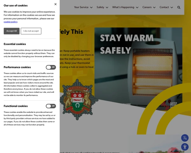The height and width of the screenshot is (153, 191).
Task: Open the What's Happening menu item
Action: pyautogui.click(x=123, y=7)
